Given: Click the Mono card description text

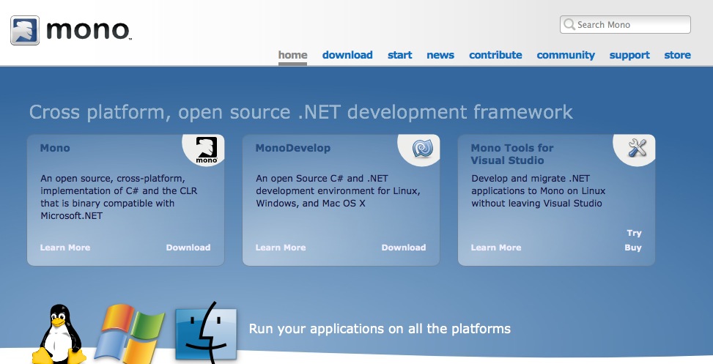Looking at the screenshot, I should point(119,197).
